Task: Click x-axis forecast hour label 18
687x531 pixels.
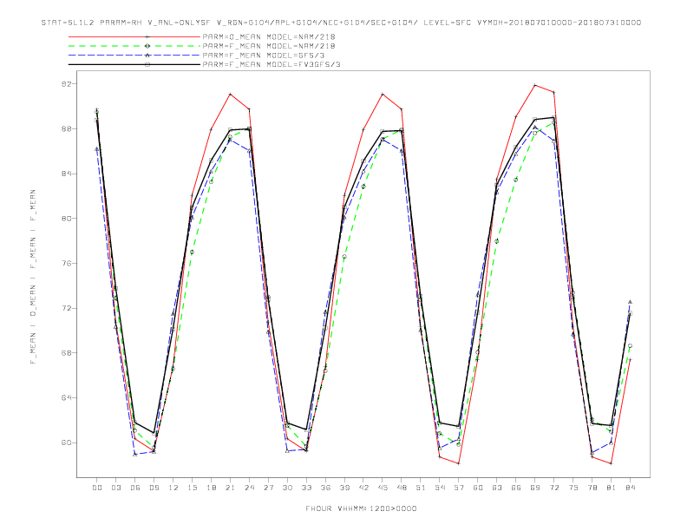Action: 211,488
